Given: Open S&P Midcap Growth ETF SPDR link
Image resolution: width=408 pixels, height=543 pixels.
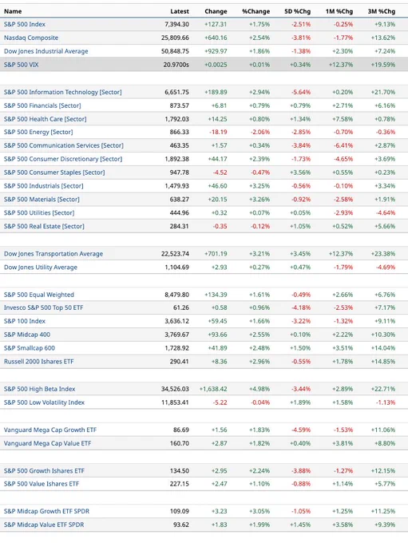Looking at the screenshot, I should (x=47, y=511).
